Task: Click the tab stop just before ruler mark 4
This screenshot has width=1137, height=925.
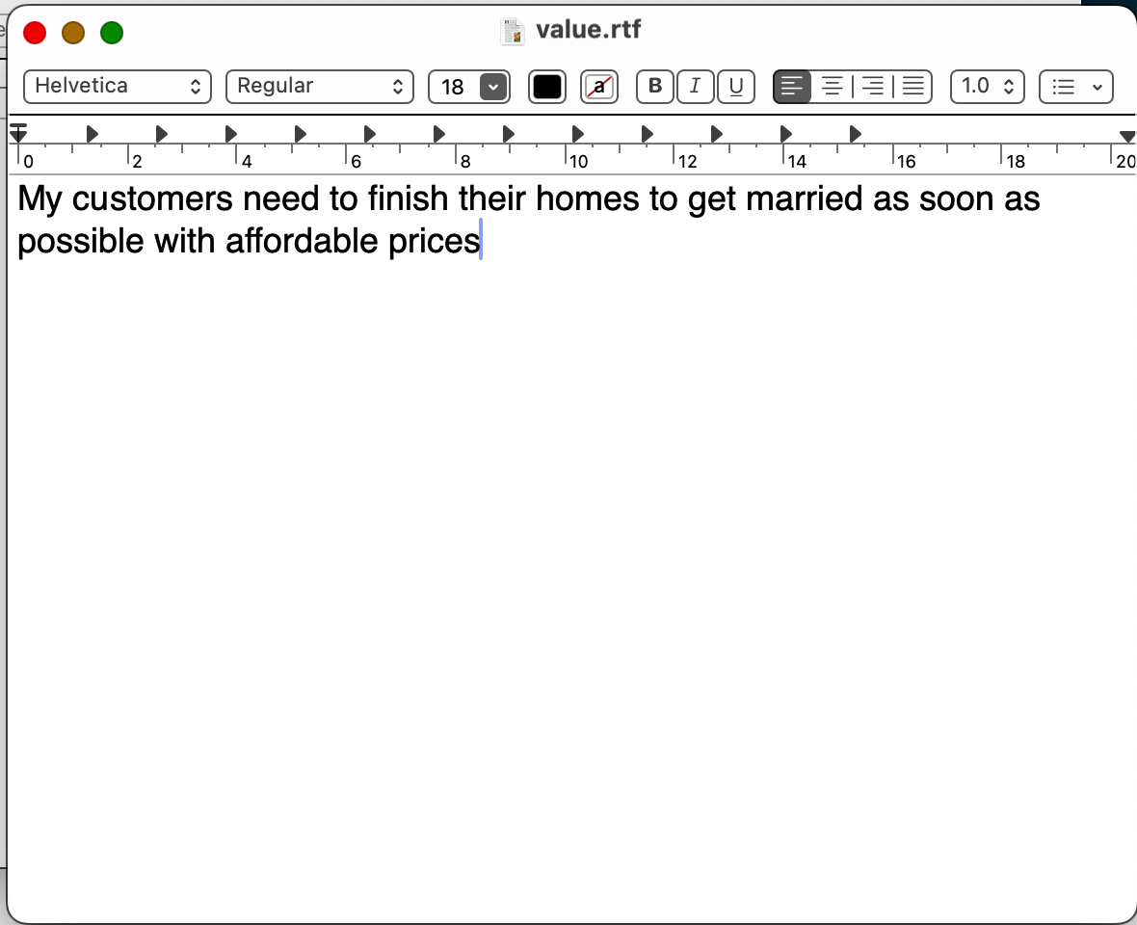Action: tap(230, 134)
